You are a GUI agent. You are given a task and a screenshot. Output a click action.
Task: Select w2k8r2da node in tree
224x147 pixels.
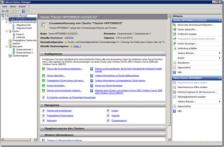click(21, 37)
